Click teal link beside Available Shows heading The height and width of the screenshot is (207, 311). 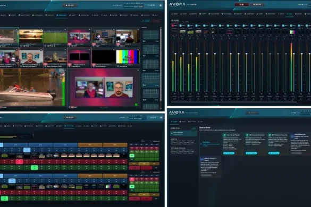[x=194, y=128]
